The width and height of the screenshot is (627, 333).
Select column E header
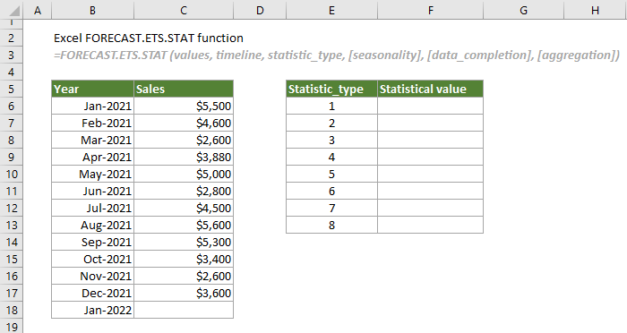tap(331, 10)
